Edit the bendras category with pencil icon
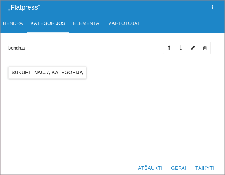This screenshot has width=225, height=175. click(x=193, y=48)
